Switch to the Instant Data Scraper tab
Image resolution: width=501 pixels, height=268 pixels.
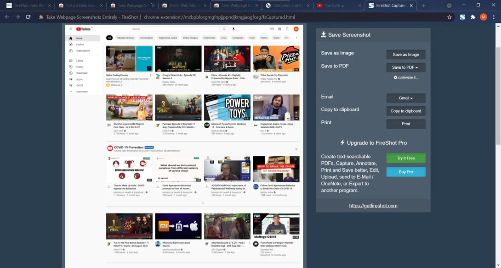coord(80,5)
